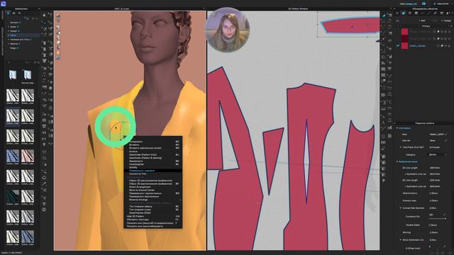The height and width of the screenshot is (255, 454).
Task: Select the Cotton_Canvas fabric color swatch
Action: (x=404, y=45)
